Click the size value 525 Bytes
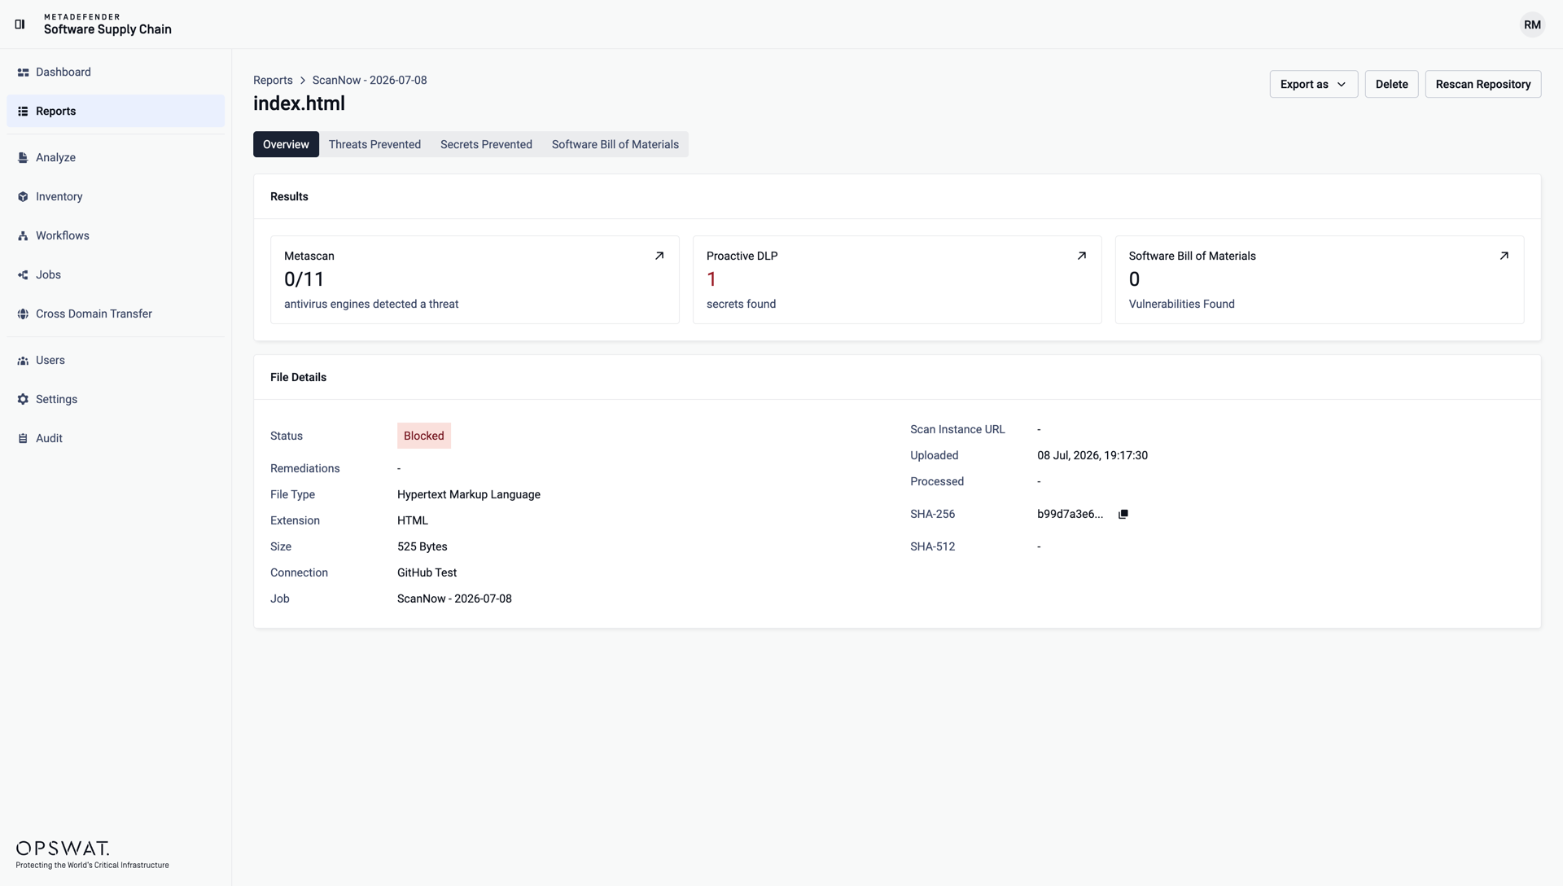 (422, 547)
